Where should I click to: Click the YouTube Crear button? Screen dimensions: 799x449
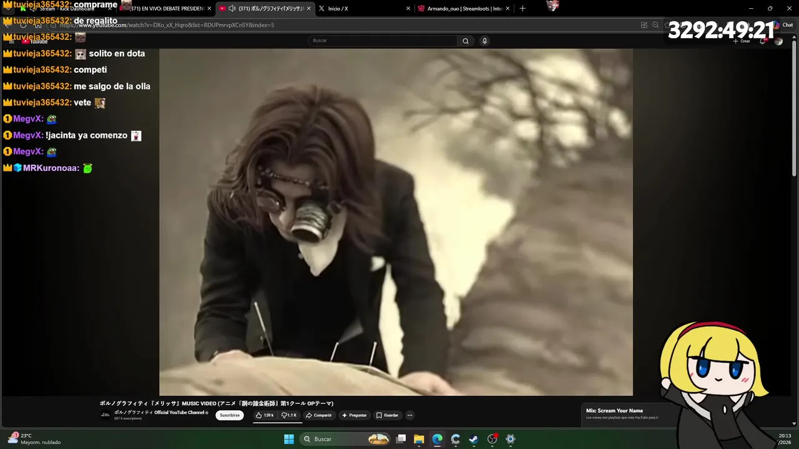click(742, 41)
